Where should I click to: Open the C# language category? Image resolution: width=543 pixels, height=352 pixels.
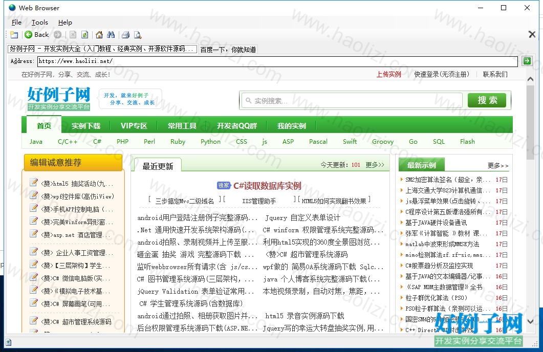[x=97, y=142]
